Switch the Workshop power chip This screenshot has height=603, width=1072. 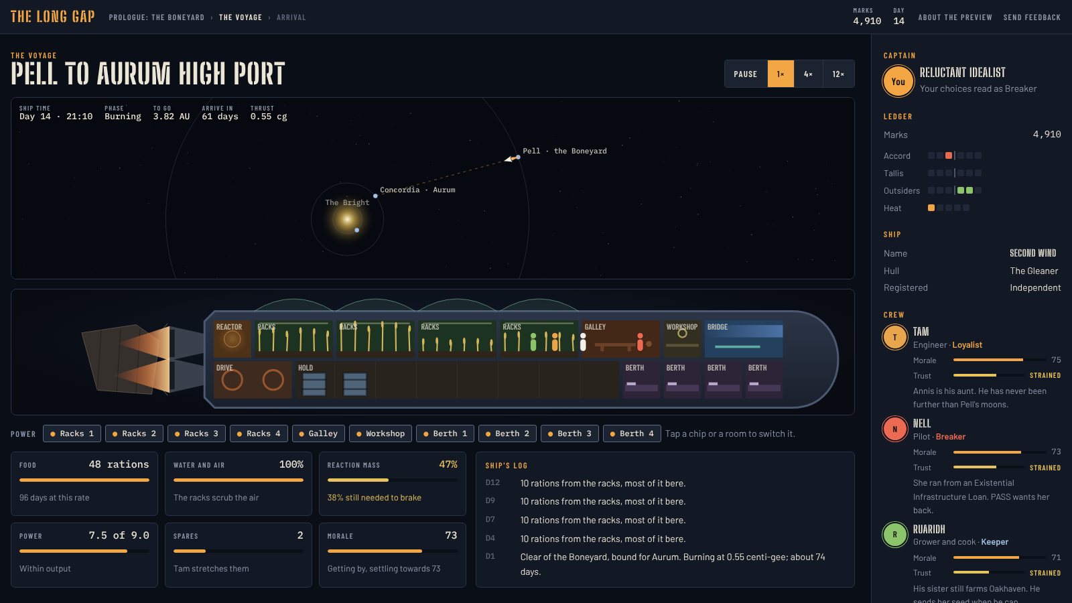coord(381,433)
